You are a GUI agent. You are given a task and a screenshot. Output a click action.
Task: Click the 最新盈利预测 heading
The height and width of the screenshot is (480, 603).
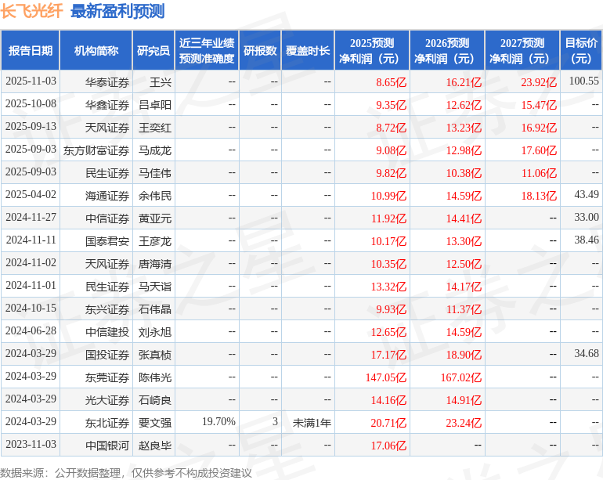pyautogui.click(x=117, y=11)
